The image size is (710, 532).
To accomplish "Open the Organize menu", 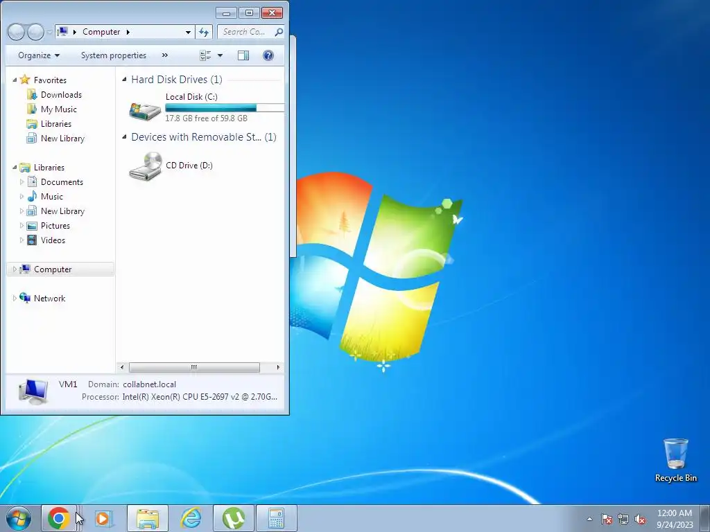I will pyautogui.click(x=39, y=55).
